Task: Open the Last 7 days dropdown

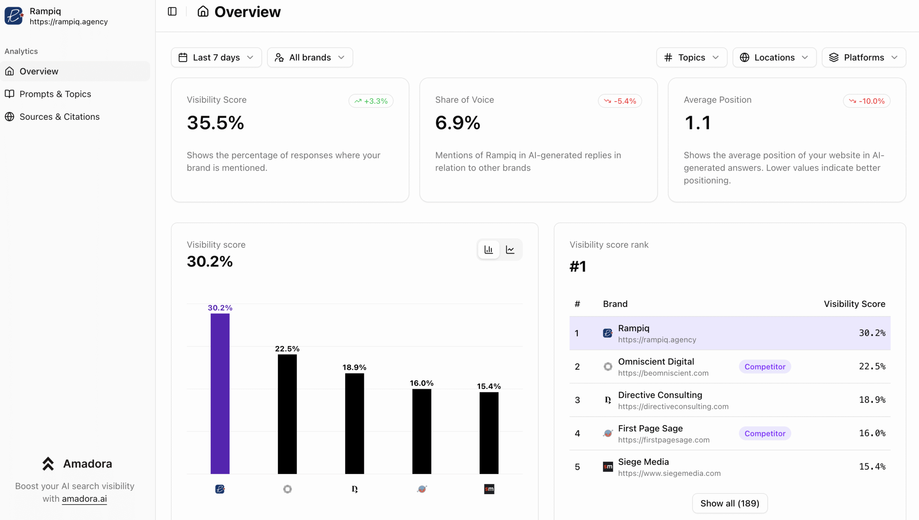Action: click(216, 57)
